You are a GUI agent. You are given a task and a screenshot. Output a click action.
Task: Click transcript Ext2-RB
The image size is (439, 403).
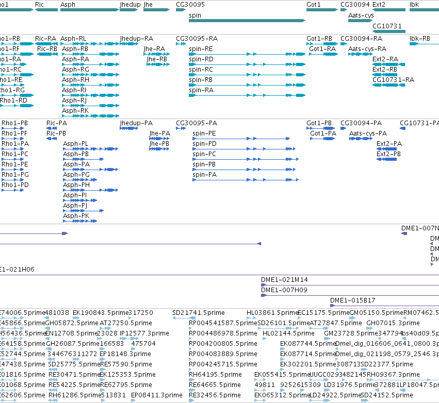click(385, 75)
